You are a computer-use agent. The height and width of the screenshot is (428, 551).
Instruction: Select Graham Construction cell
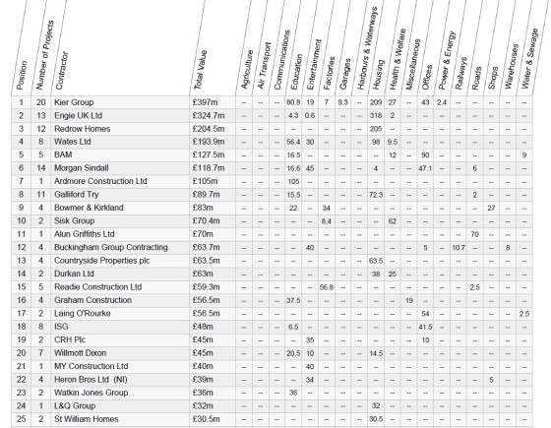coord(92,300)
